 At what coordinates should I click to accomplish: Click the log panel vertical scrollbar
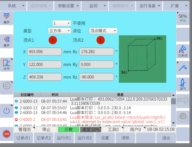(x=173, y=108)
